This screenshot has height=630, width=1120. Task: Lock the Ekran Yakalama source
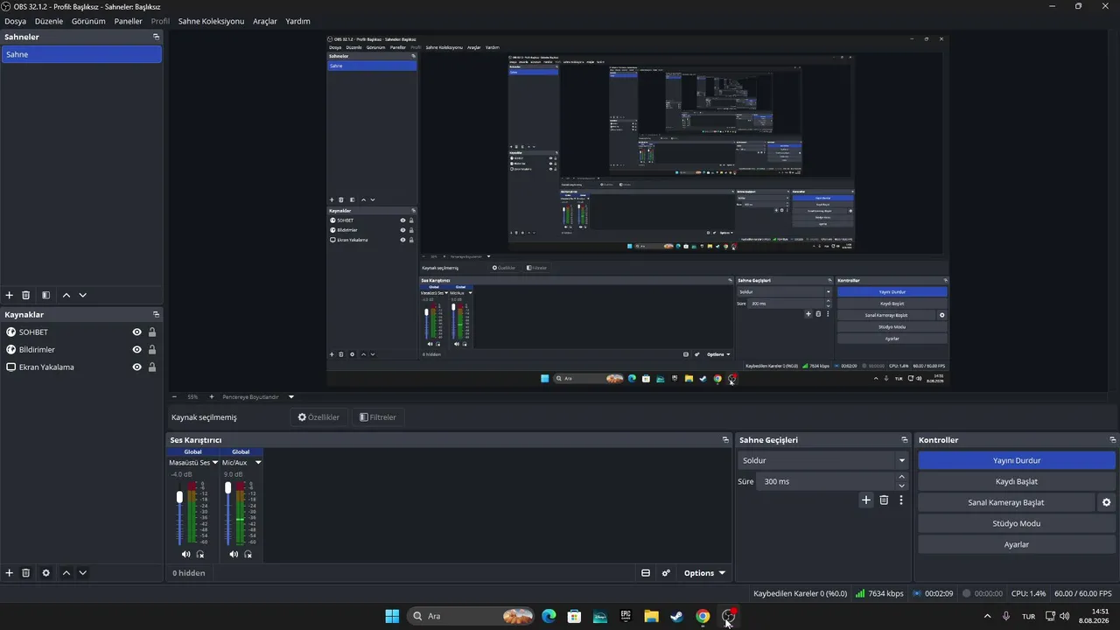tap(152, 367)
